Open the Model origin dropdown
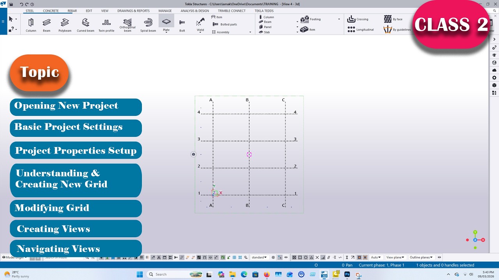This screenshot has height=280, width=499. 15,257
